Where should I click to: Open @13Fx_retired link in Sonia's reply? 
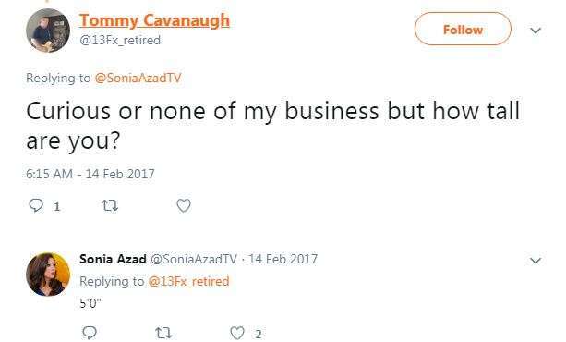point(188,281)
